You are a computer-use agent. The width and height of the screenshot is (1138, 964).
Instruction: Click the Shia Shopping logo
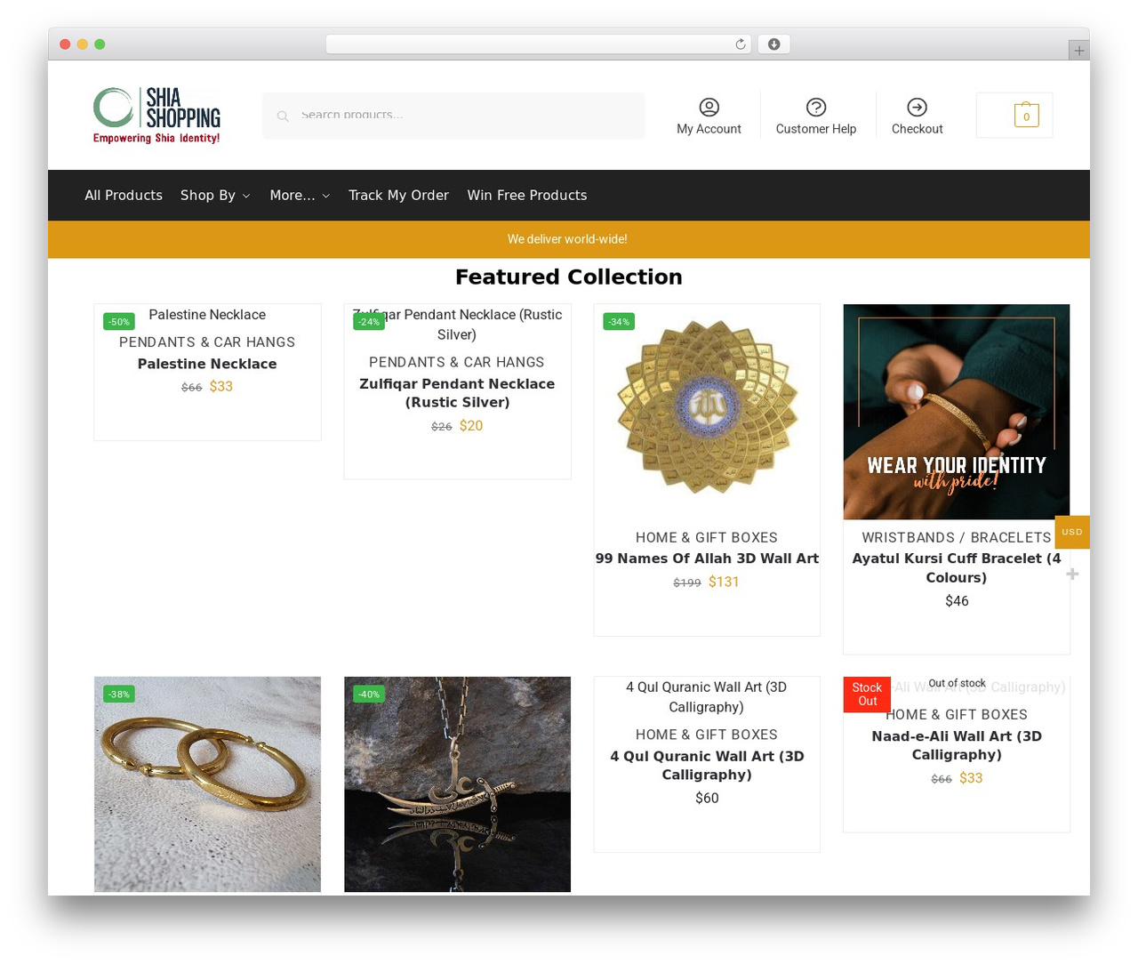click(156, 116)
